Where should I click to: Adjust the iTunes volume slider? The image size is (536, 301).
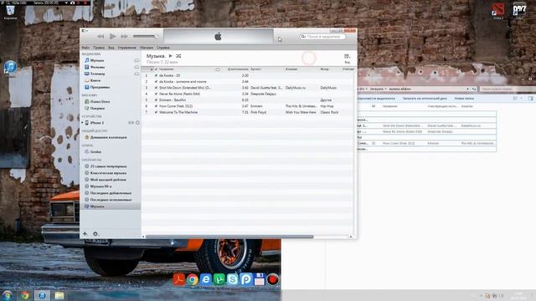146,36
